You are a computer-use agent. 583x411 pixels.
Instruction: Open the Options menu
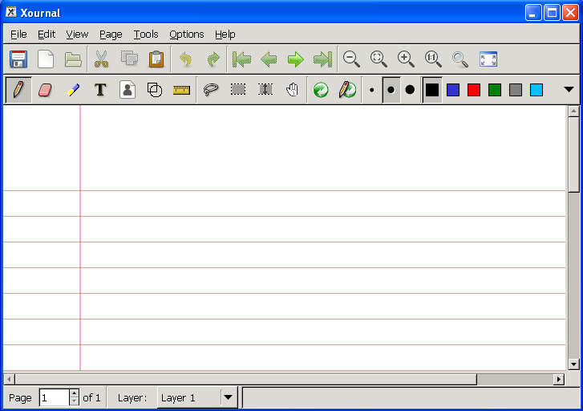(187, 35)
